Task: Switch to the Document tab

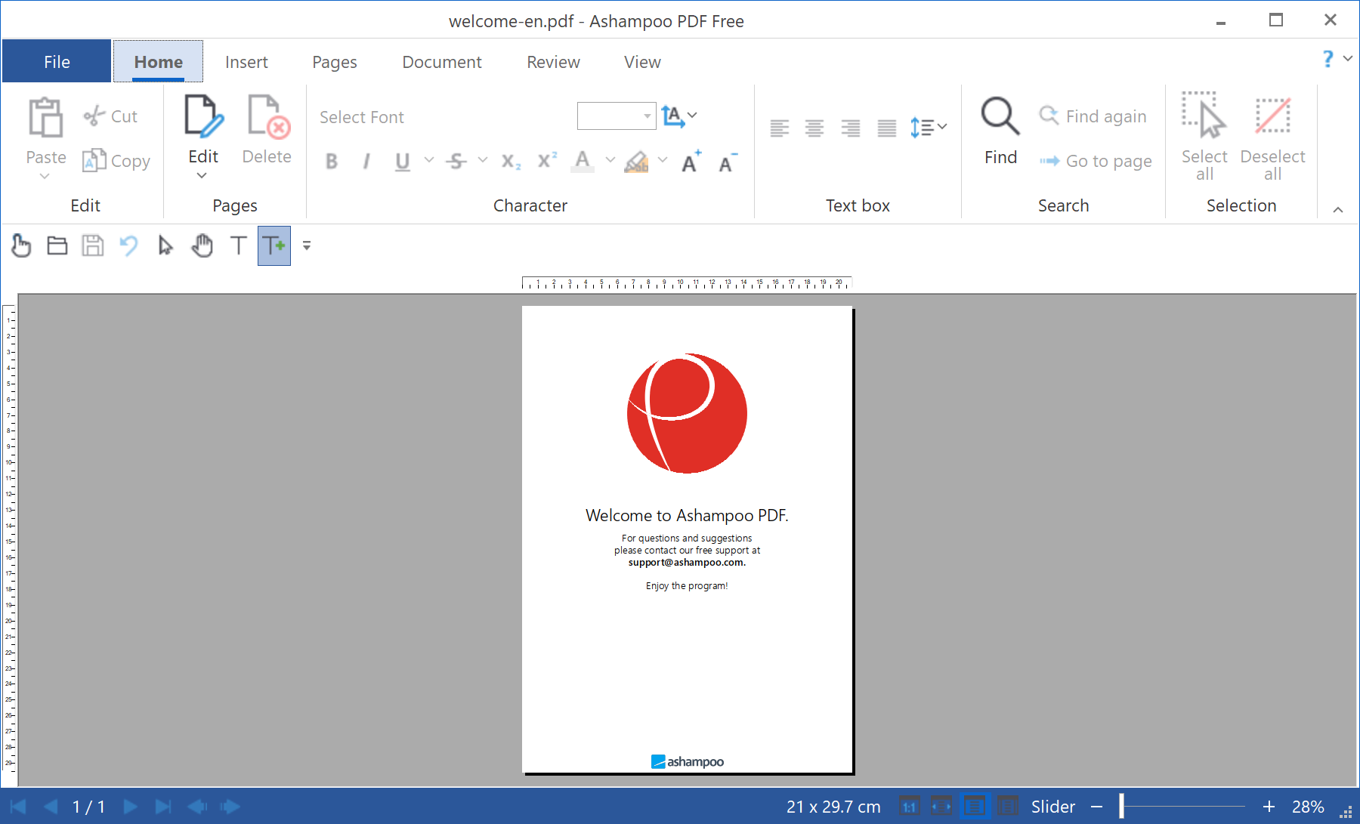Action: tap(442, 62)
